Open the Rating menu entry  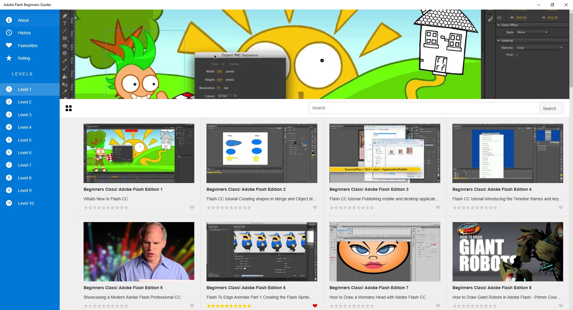click(30, 58)
